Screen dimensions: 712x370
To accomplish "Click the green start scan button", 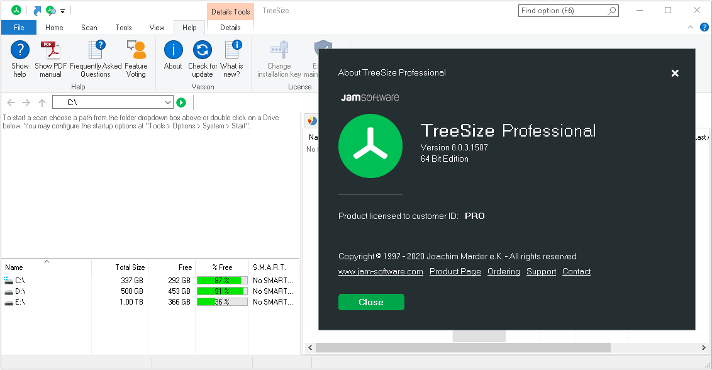I will point(181,103).
